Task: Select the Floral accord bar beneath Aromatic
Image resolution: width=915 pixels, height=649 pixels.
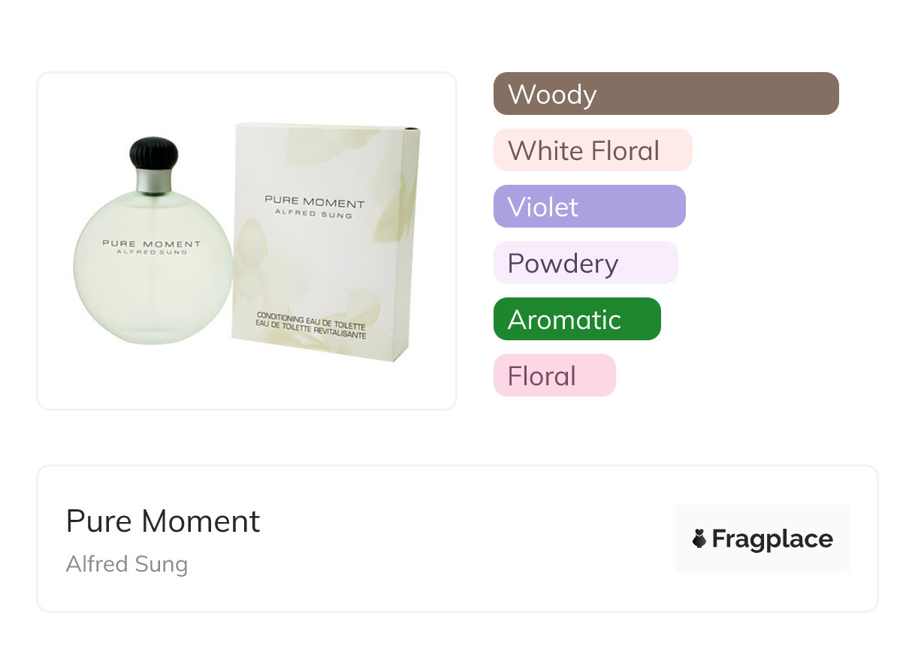Action: coord(554,376)
